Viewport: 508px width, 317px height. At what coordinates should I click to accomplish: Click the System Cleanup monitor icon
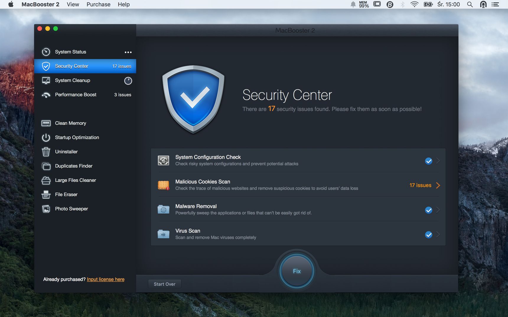46,81
